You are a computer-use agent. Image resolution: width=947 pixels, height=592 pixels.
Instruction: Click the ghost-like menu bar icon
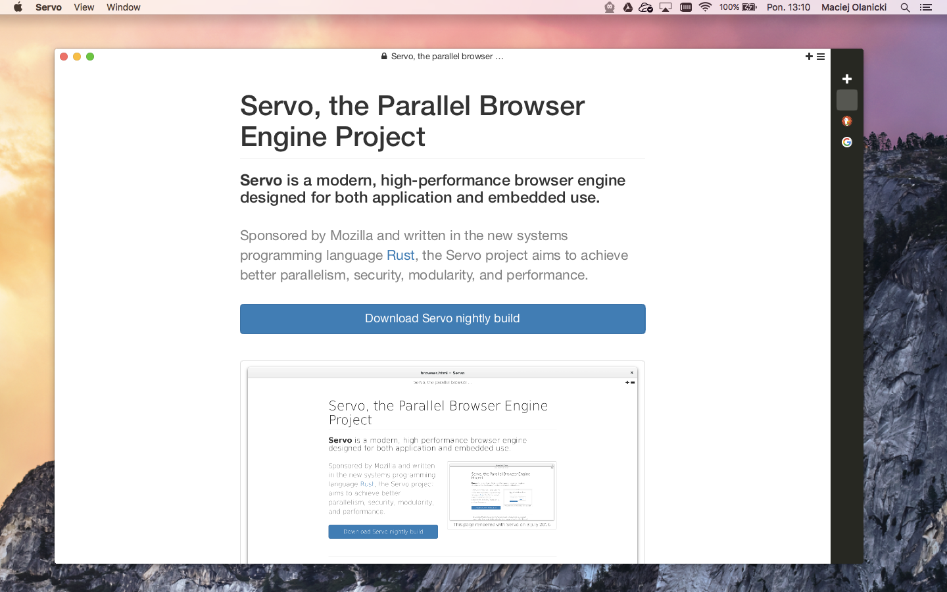[610, 7]
